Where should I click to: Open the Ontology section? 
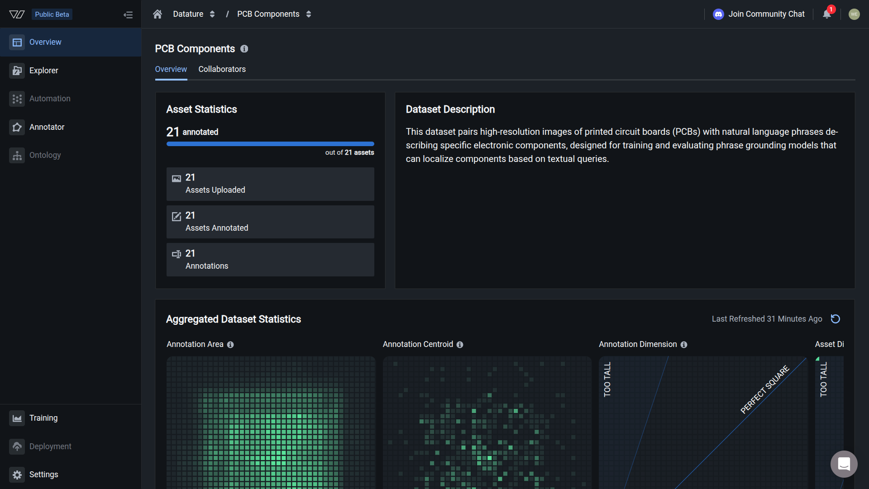[x=45, y=155]
